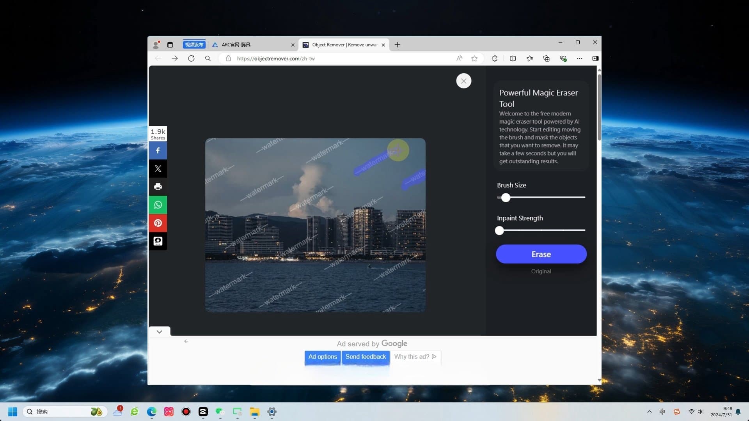
Task: Share on Pinterest sidebar icon
Action: click(158, 223)
